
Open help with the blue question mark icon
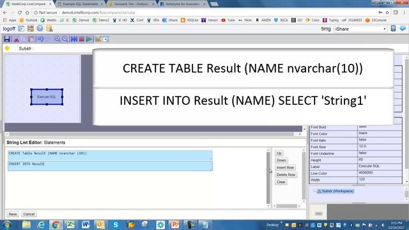[40, 28]
